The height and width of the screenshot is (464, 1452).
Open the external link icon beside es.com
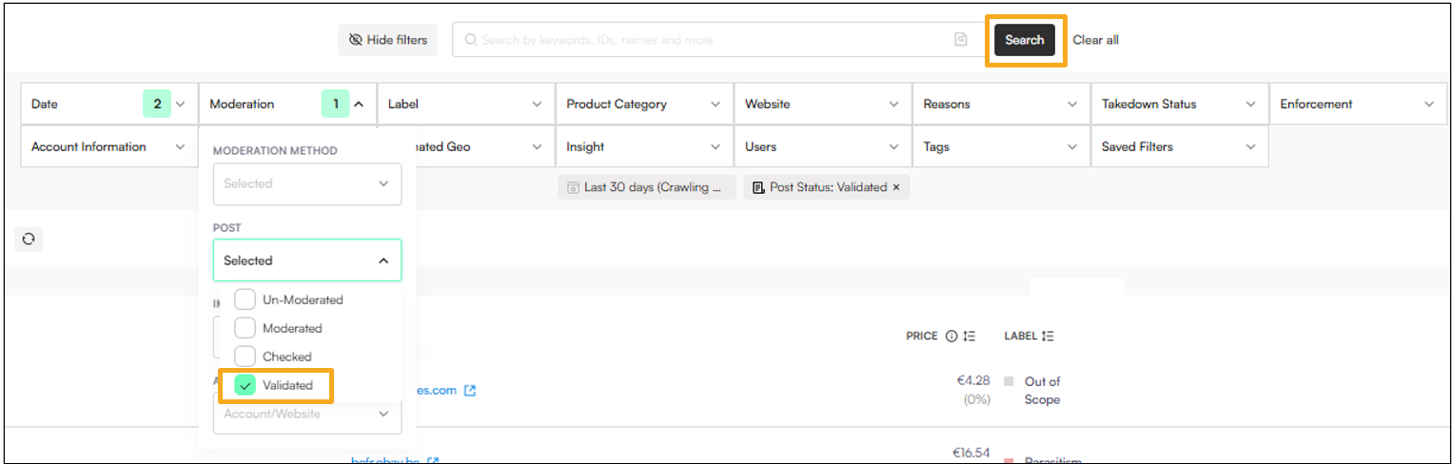tap(469, 391)
